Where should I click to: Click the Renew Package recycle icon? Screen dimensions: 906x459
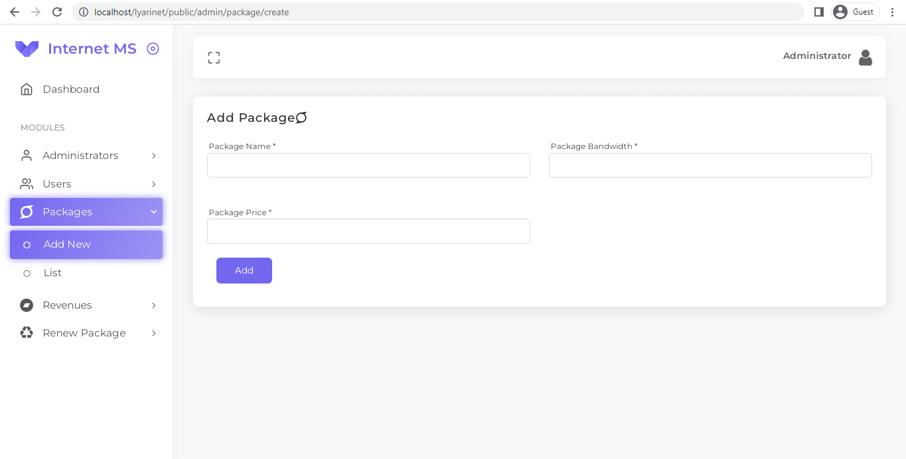(26, 332)
